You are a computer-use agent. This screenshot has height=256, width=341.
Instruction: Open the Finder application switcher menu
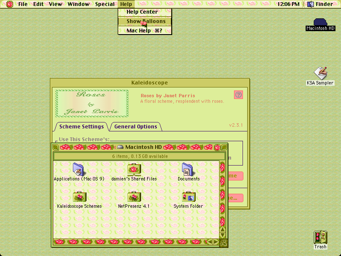click(320, 4)
